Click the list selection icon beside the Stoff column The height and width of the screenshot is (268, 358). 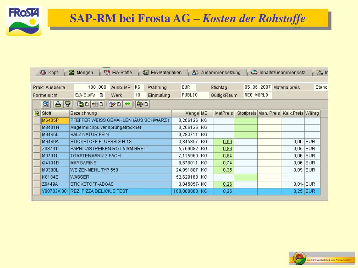coord(36,113)
